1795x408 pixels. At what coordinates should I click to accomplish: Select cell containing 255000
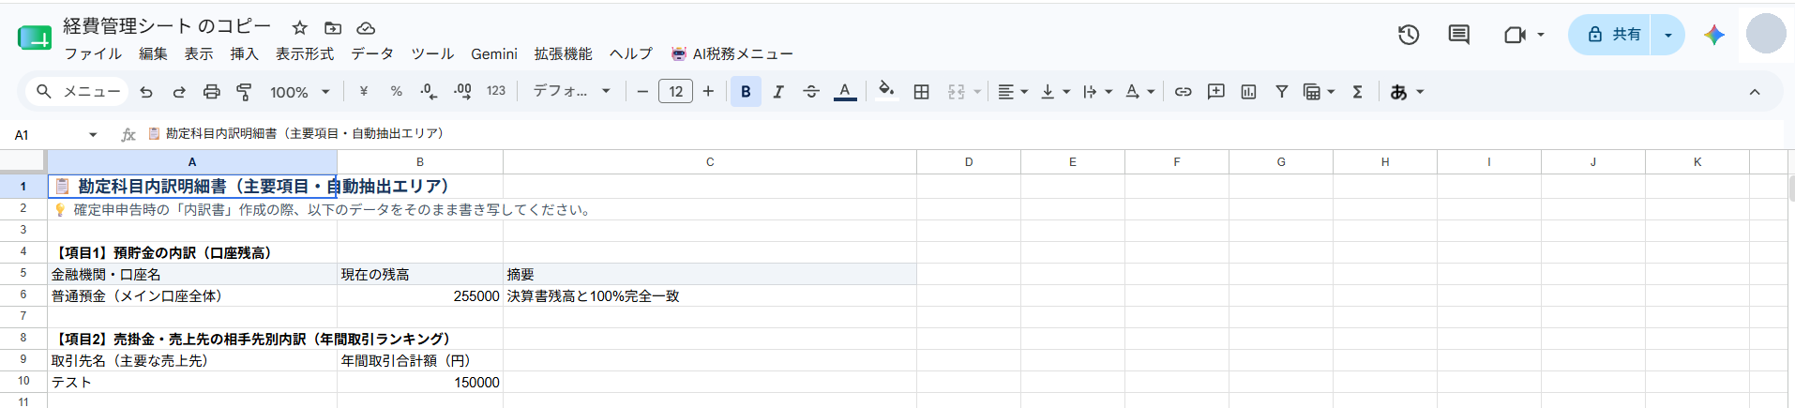420,295
